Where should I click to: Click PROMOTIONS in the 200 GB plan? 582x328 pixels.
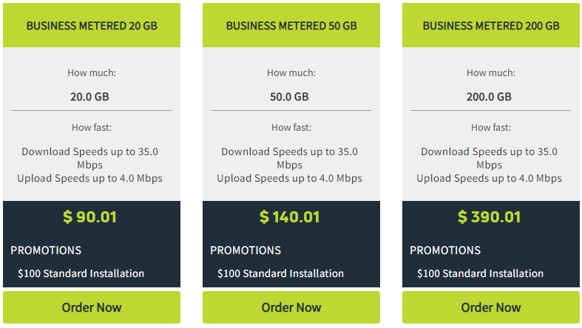click(445, 250)
